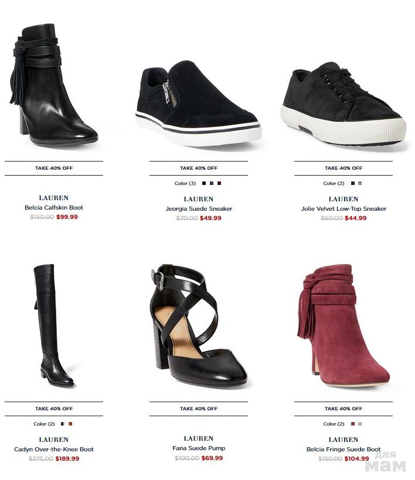Select black swatch for Jeorgia Suede Sneaker
The width and height of the screenshot is (415, 480).
coord(204,183)
